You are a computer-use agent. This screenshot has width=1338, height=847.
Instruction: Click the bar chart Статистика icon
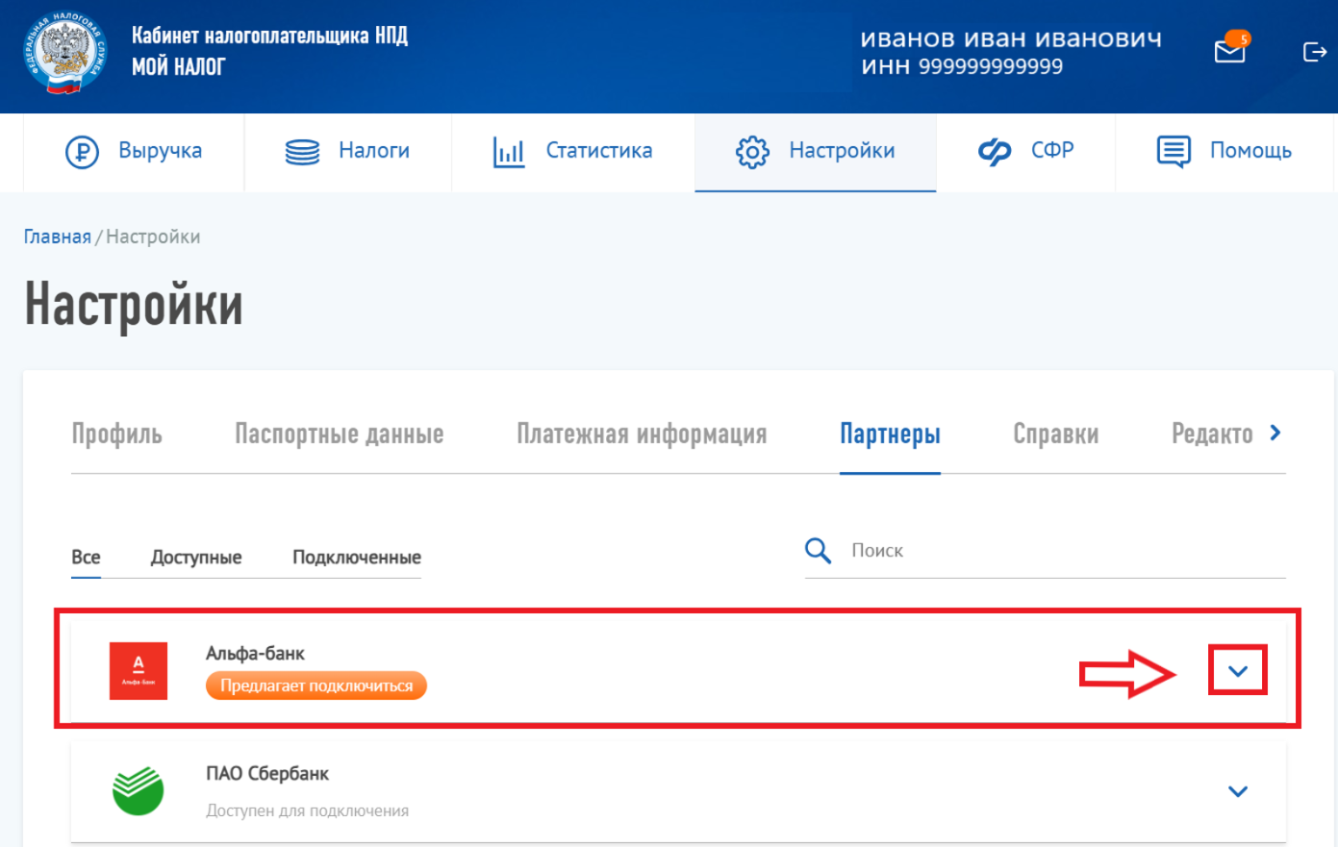coord(509,152)
